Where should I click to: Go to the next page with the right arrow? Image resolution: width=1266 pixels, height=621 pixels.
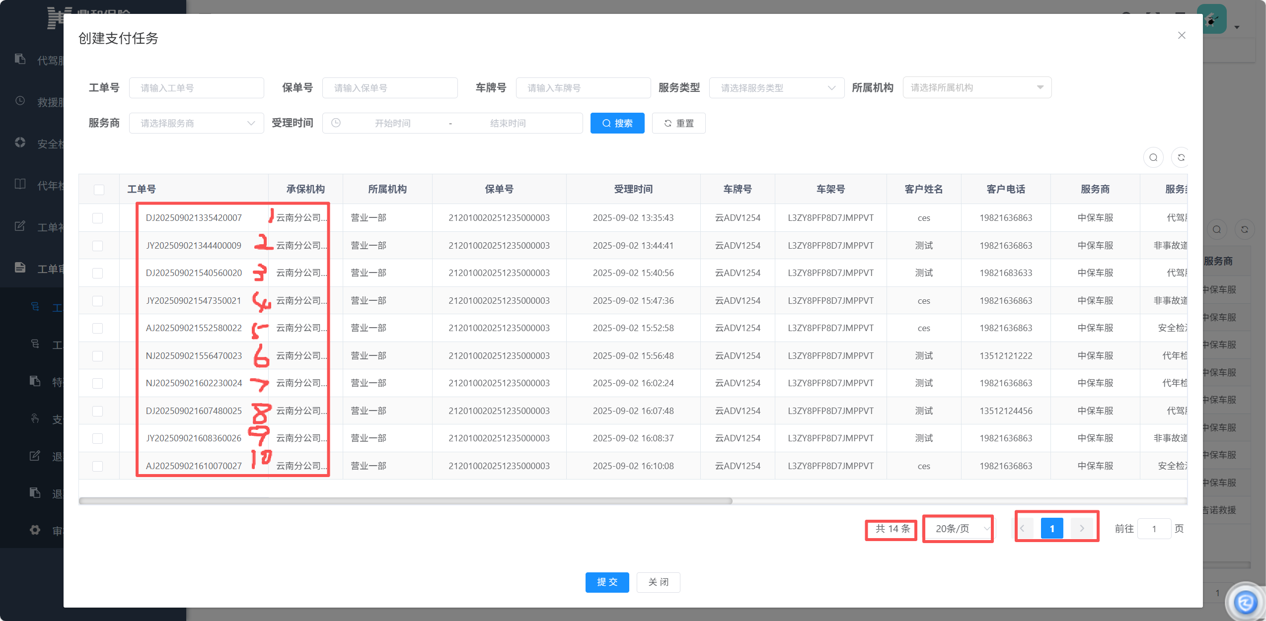(1081, 529)
